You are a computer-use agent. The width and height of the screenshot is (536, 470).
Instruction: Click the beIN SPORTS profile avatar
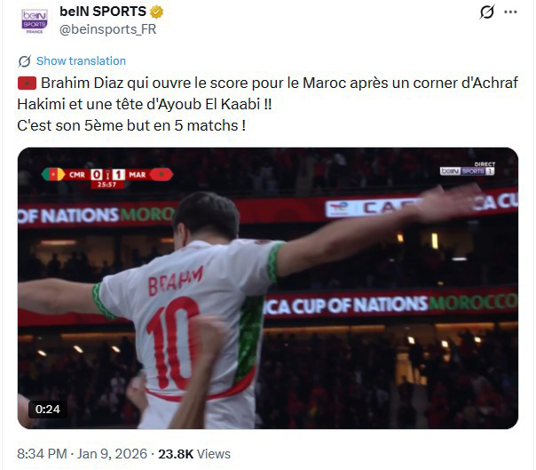point(35,21)
